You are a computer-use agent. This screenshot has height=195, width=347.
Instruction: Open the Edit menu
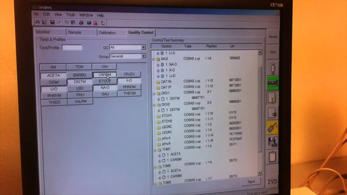click(x=46, y=14)
